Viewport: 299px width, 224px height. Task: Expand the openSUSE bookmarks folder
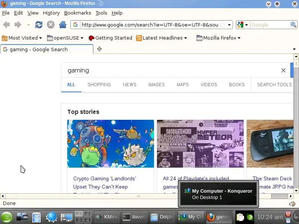[65, 38]
